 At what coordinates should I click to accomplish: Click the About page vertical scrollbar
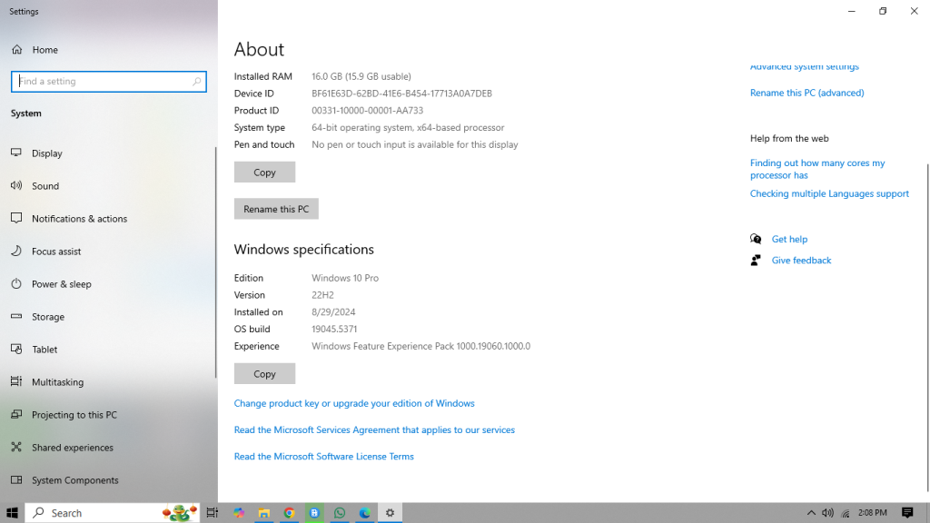coord(927,327)
